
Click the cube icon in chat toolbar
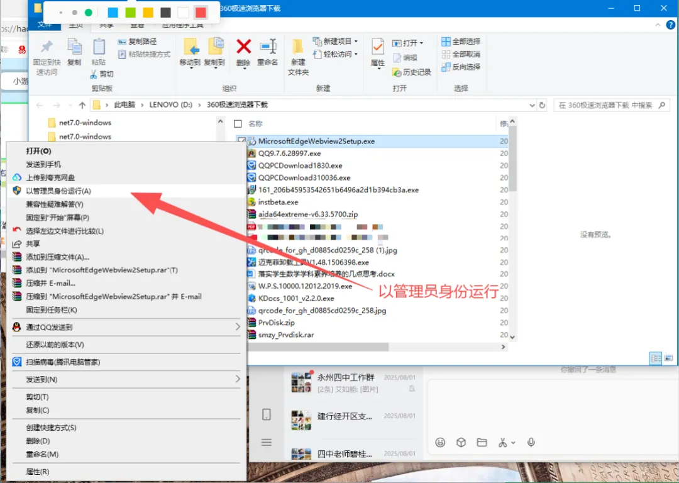(x=461, y=442)
